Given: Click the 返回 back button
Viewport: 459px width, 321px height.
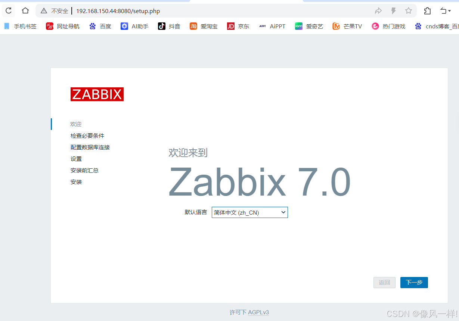Looking at the screenshot, I should (x=384, y=283).
